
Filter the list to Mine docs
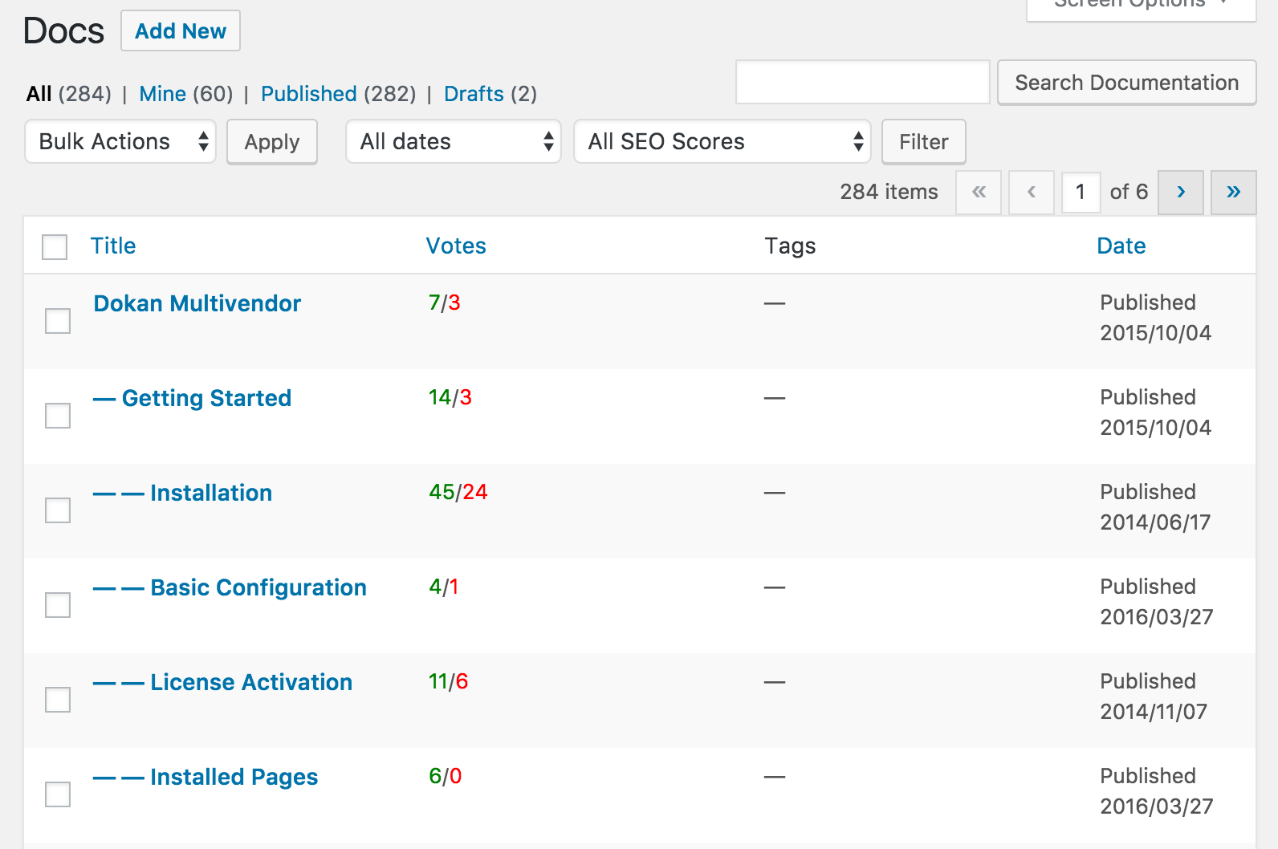(162, 94)
